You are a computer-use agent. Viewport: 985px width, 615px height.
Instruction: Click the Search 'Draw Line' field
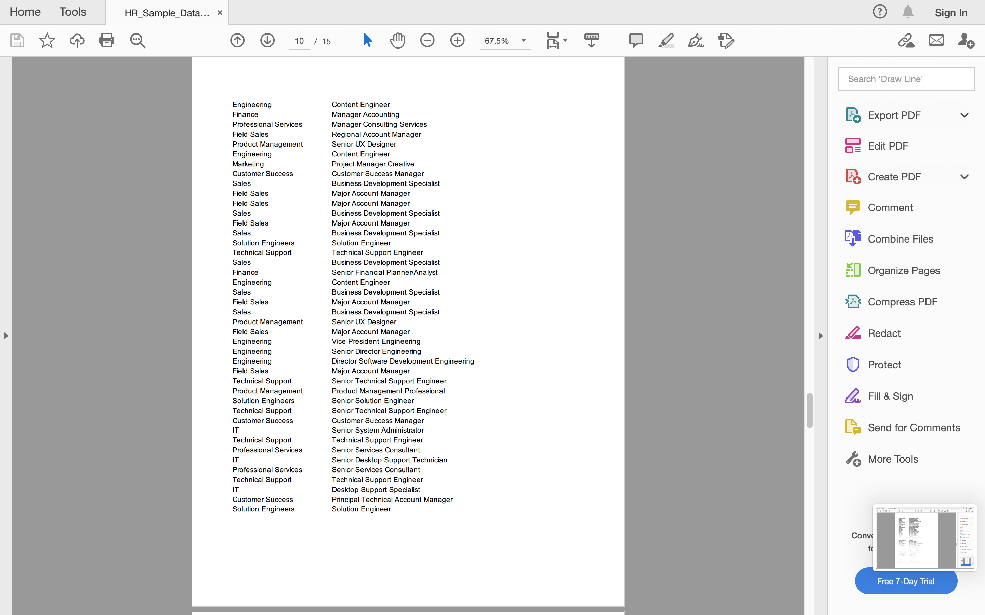[x=906, y=79]
